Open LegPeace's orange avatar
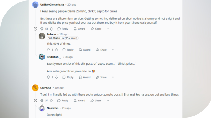Viewport: 211px width, 118px height. coord(35,88)
